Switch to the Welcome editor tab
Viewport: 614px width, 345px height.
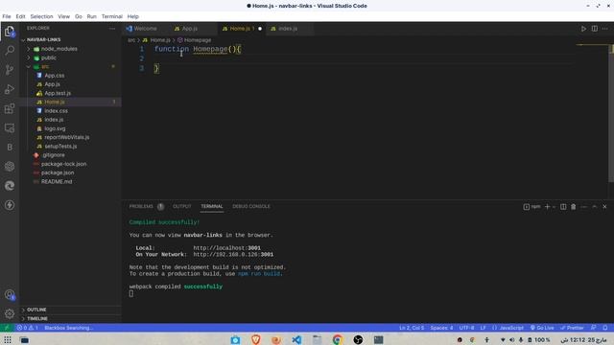click(145, 29)
